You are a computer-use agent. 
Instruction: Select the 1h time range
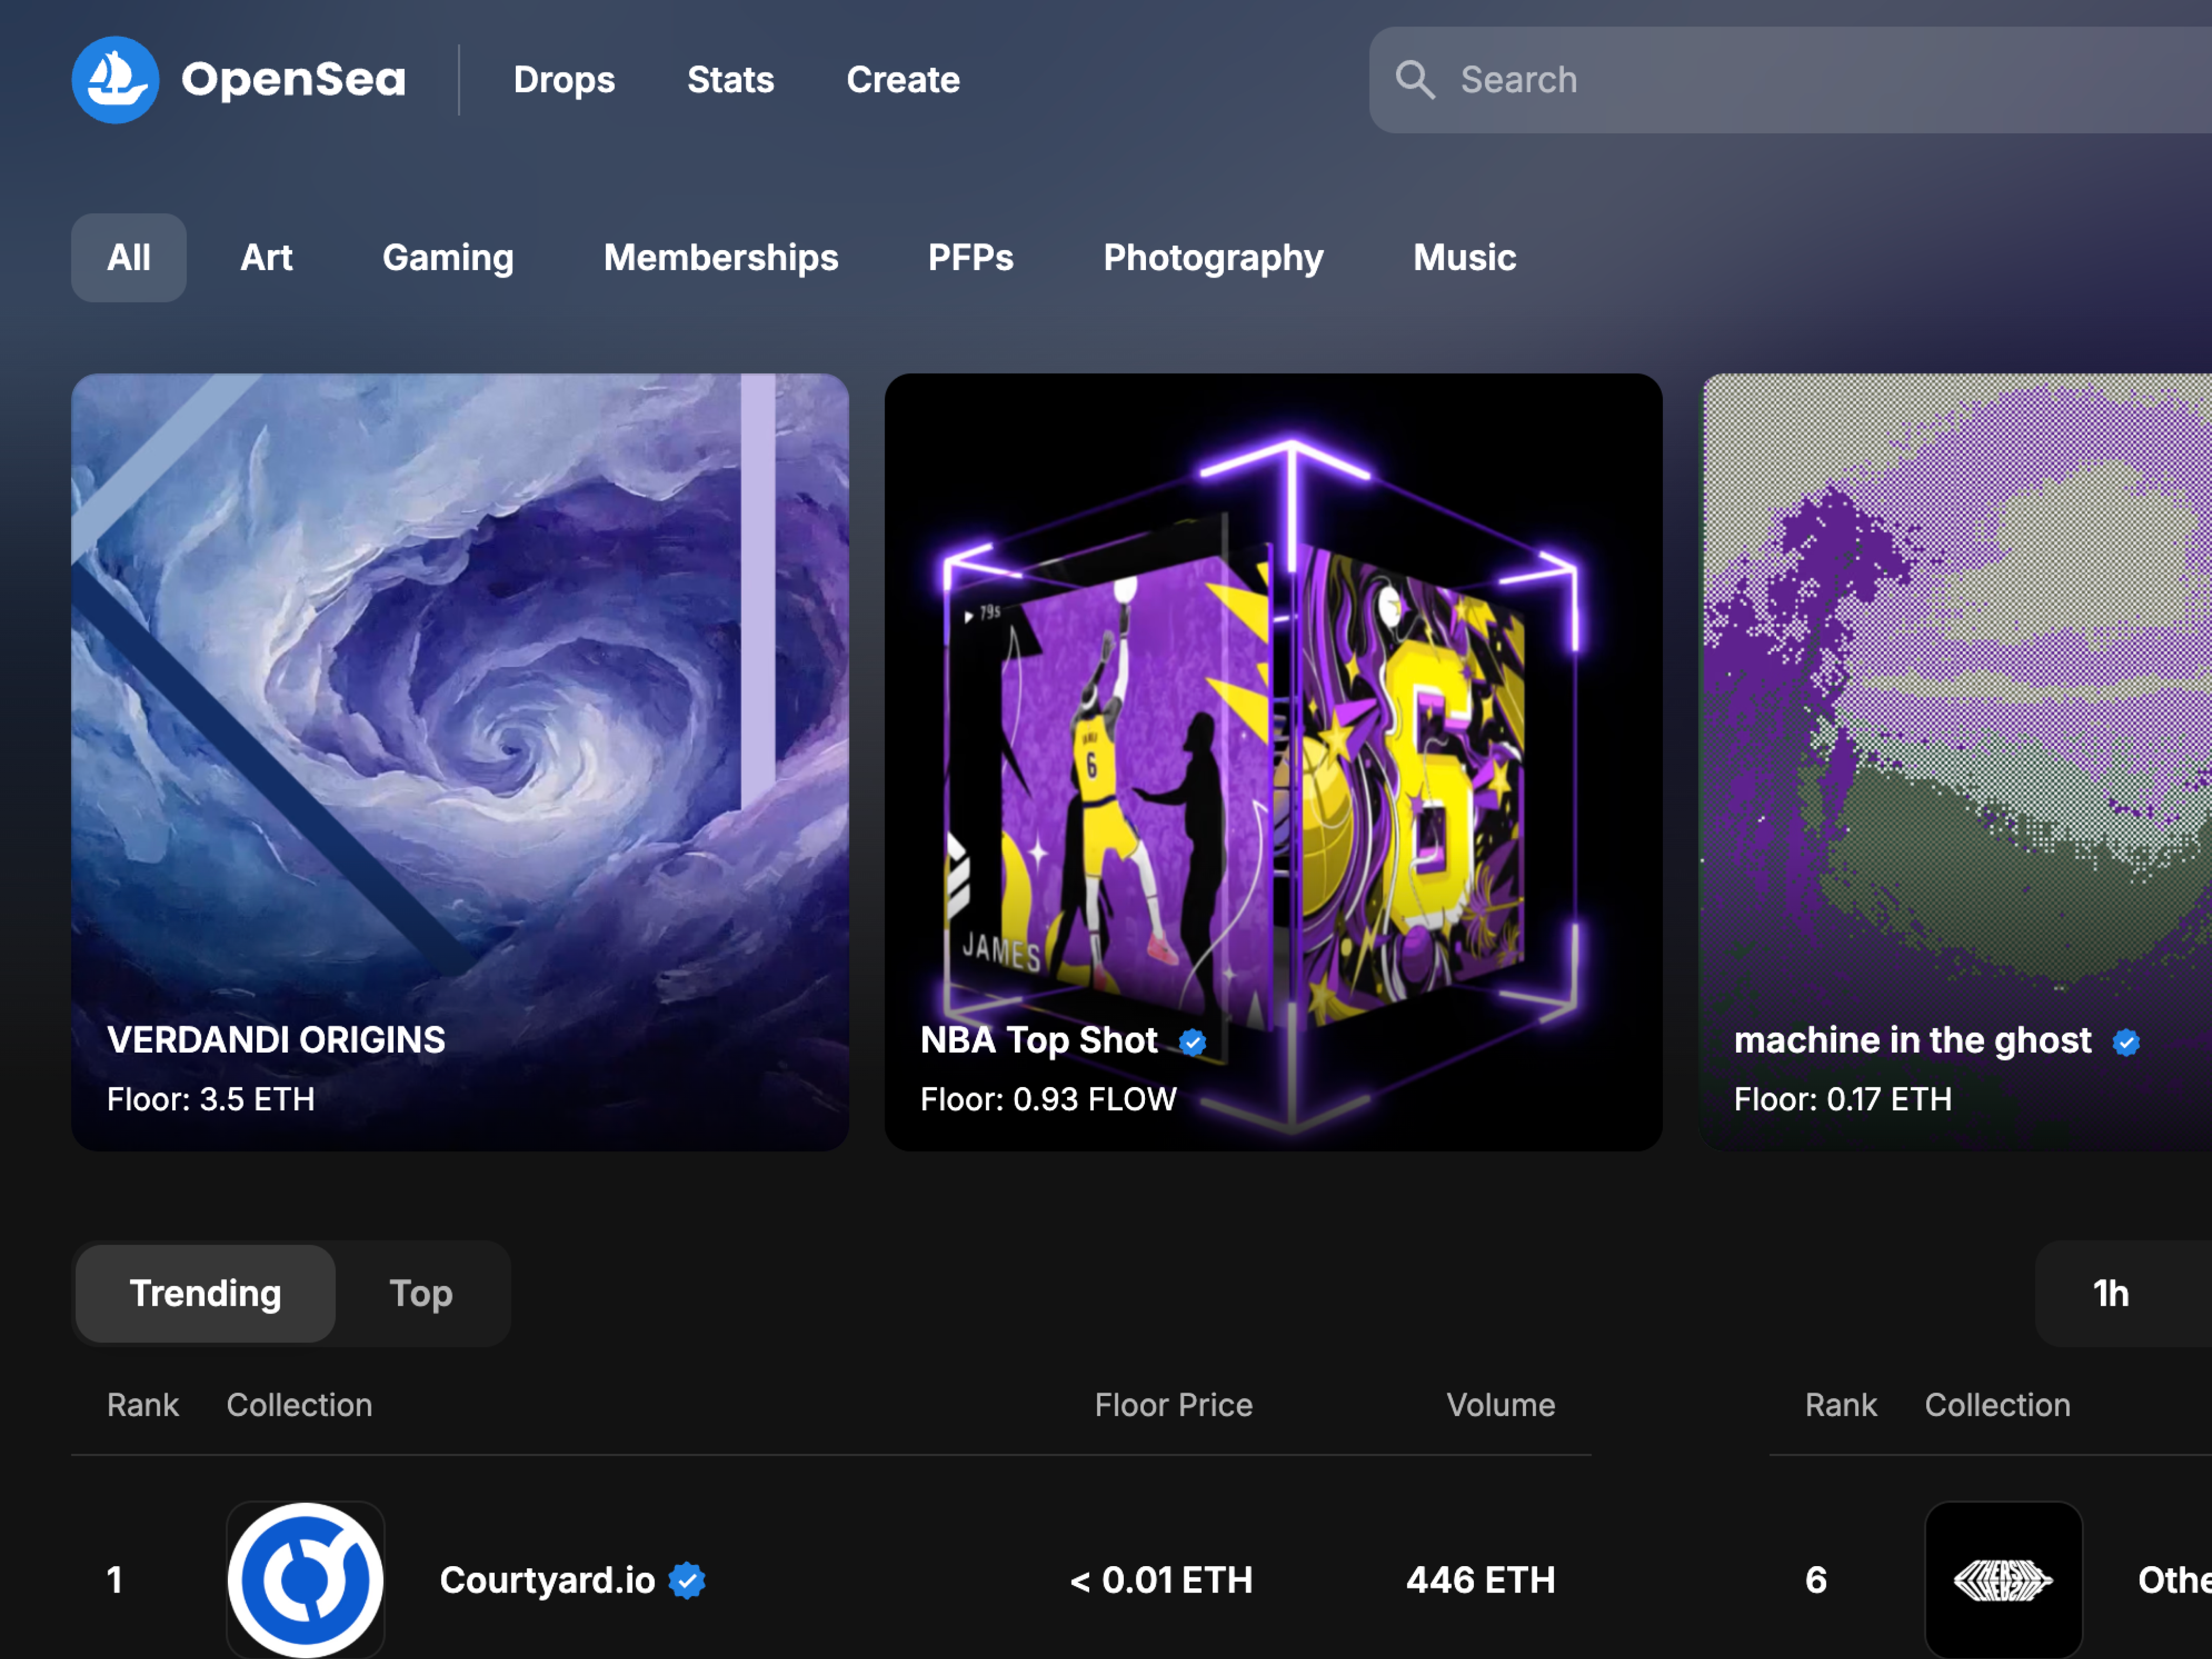tap(2110, 1293)
